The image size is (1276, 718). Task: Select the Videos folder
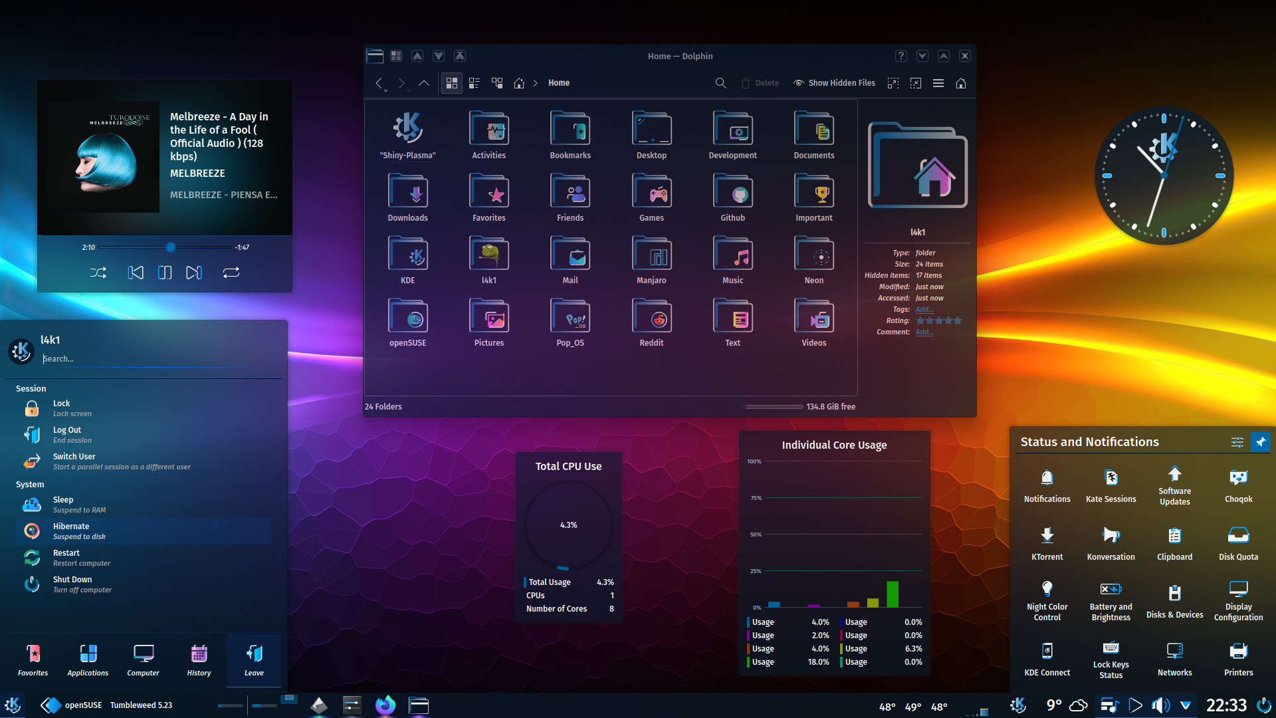point(813,322)
